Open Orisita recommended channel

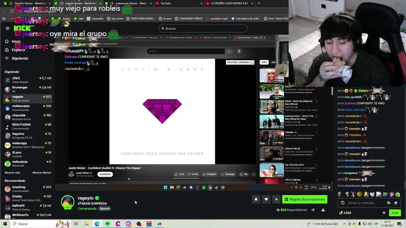[28, 198]
